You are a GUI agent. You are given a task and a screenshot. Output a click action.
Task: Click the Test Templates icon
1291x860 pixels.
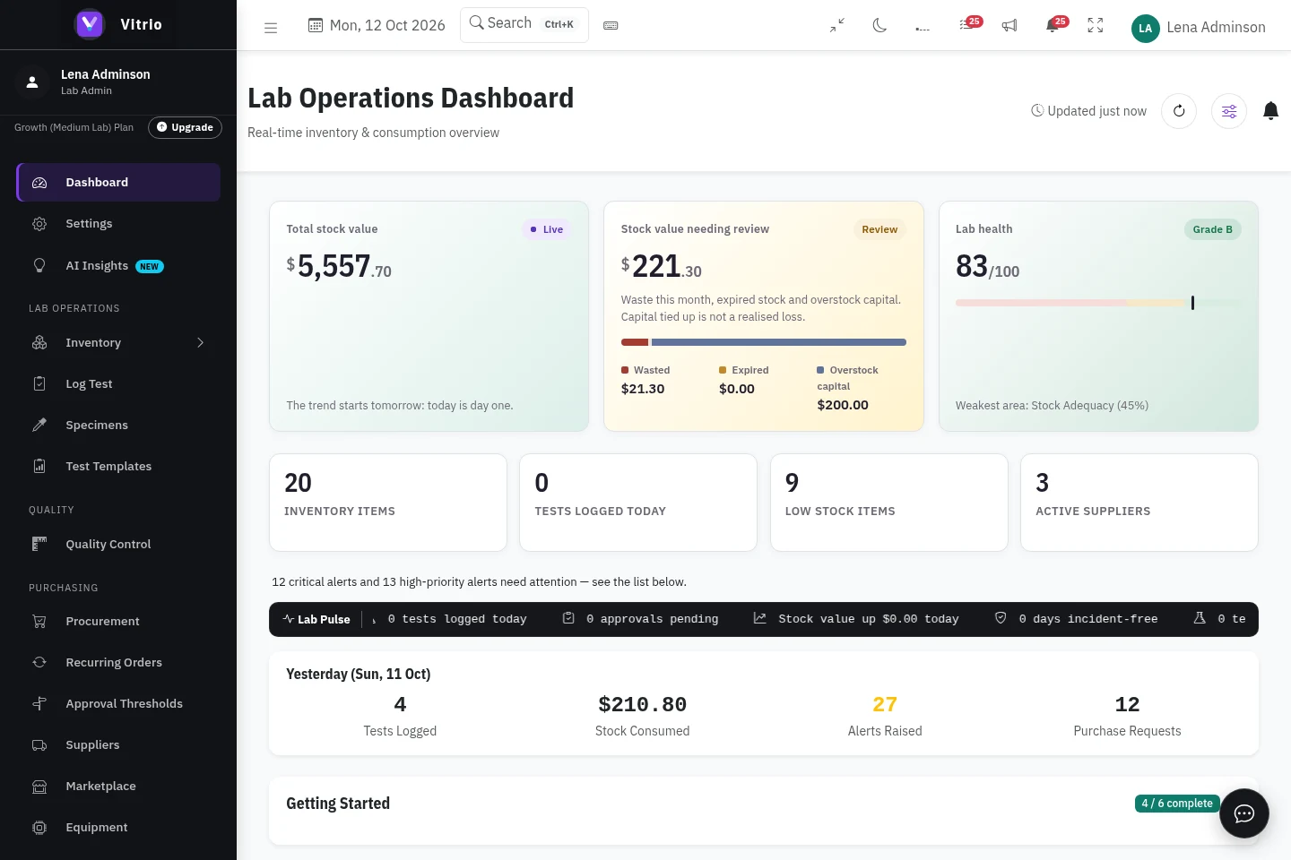(39, 467)
